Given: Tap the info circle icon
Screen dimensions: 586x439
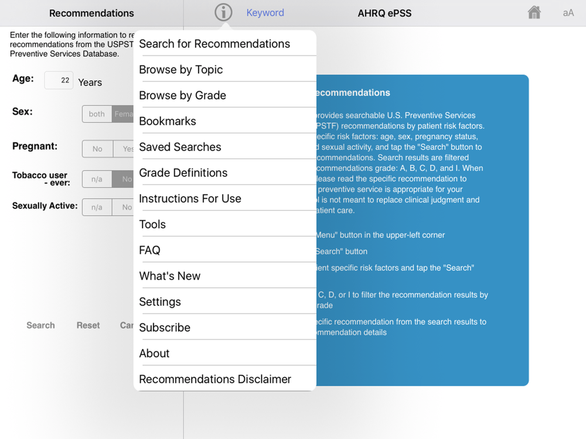Looking at the screenshot, I should (223, 12).
